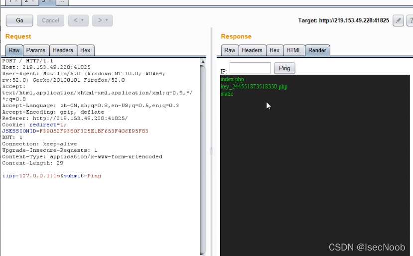The height and width of the screenshot is (256, 413).
Task: Click the Ping button in rendered page
Action: click(284, 68)
